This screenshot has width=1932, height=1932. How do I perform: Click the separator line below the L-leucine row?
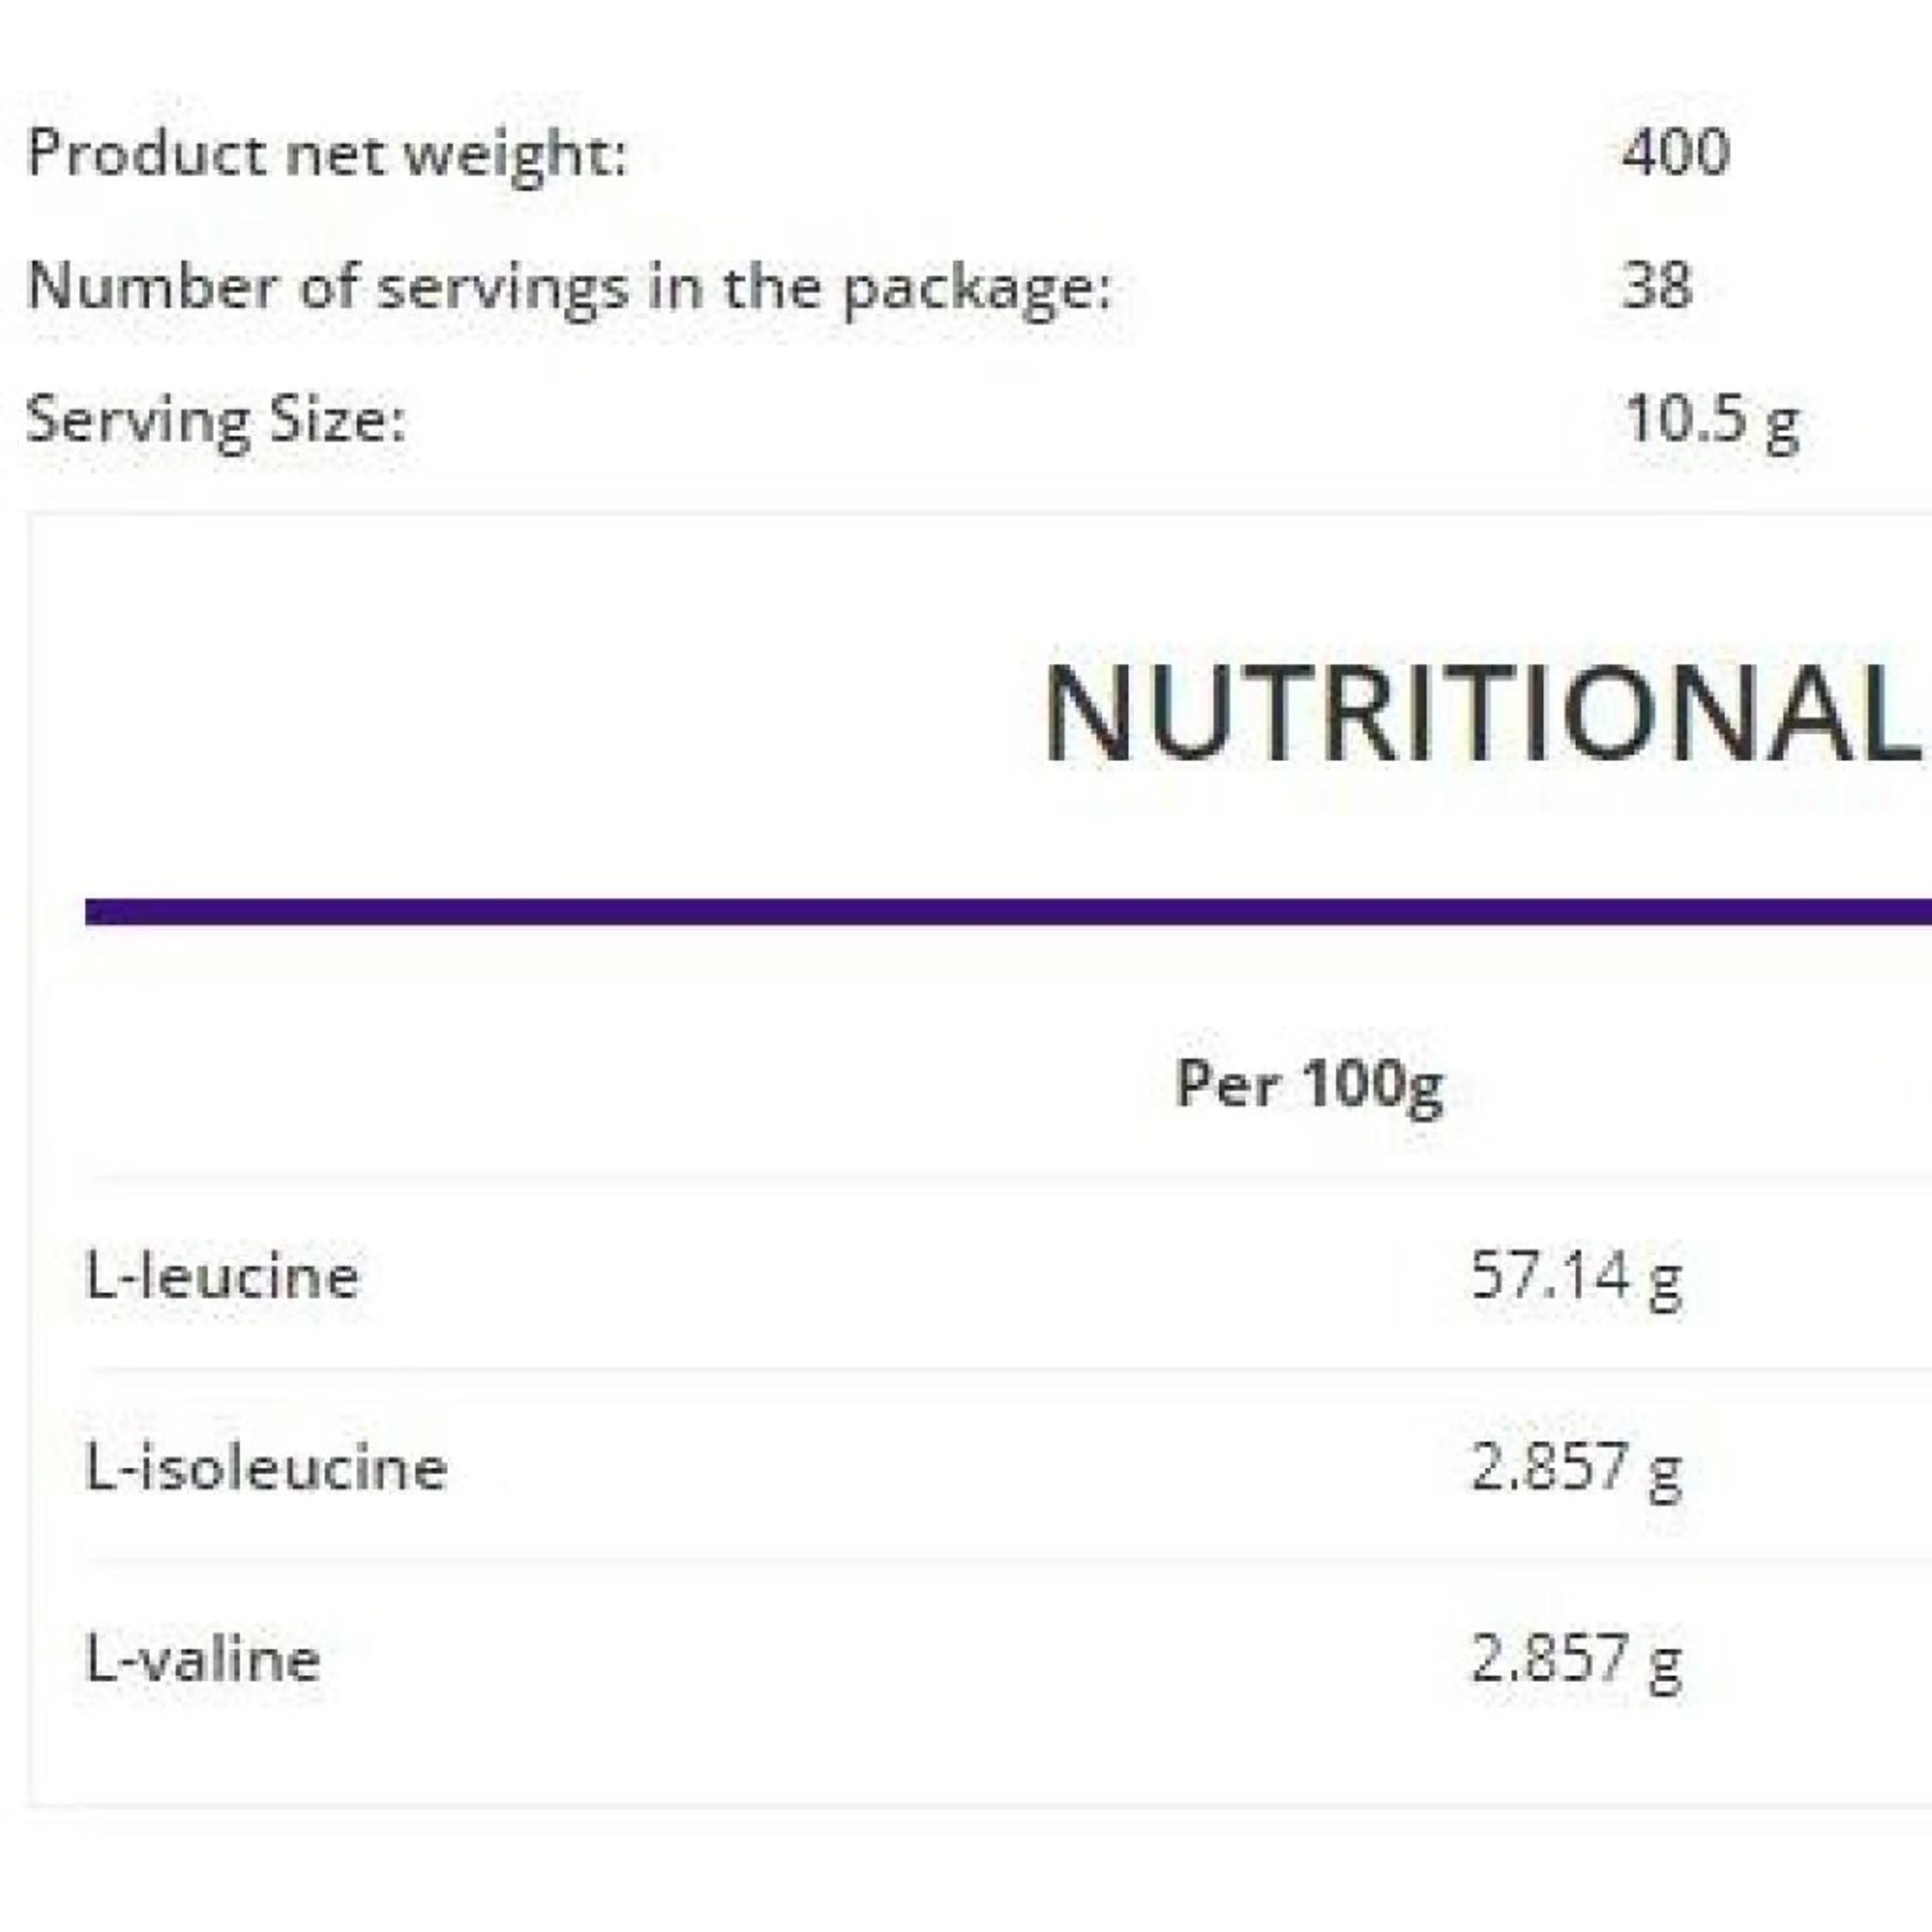coord(1000,1369)
